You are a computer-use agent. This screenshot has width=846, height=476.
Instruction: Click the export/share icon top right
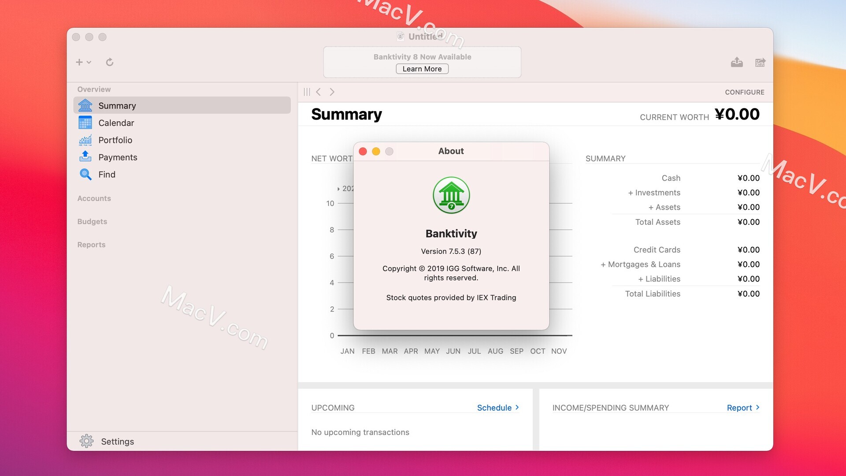(737, 62)
